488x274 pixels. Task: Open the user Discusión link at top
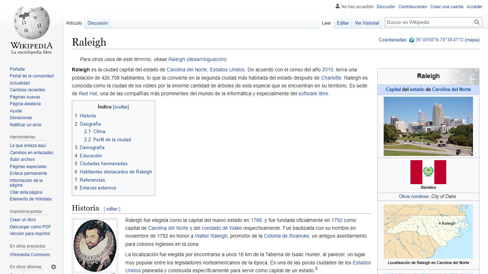386,7
